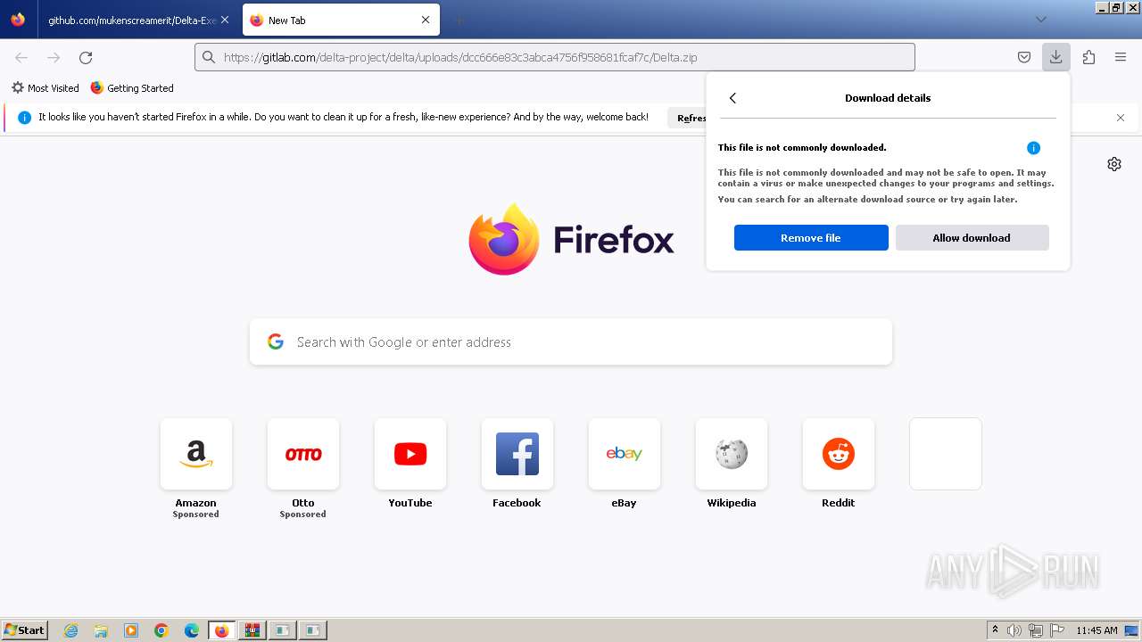Launch Google Chrome from taskbar
The height and width of the screenshot is (642, 1142).
click(x=161, y=630)
